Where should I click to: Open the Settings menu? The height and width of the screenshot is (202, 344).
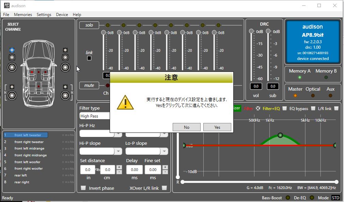(x=44, y=14)
